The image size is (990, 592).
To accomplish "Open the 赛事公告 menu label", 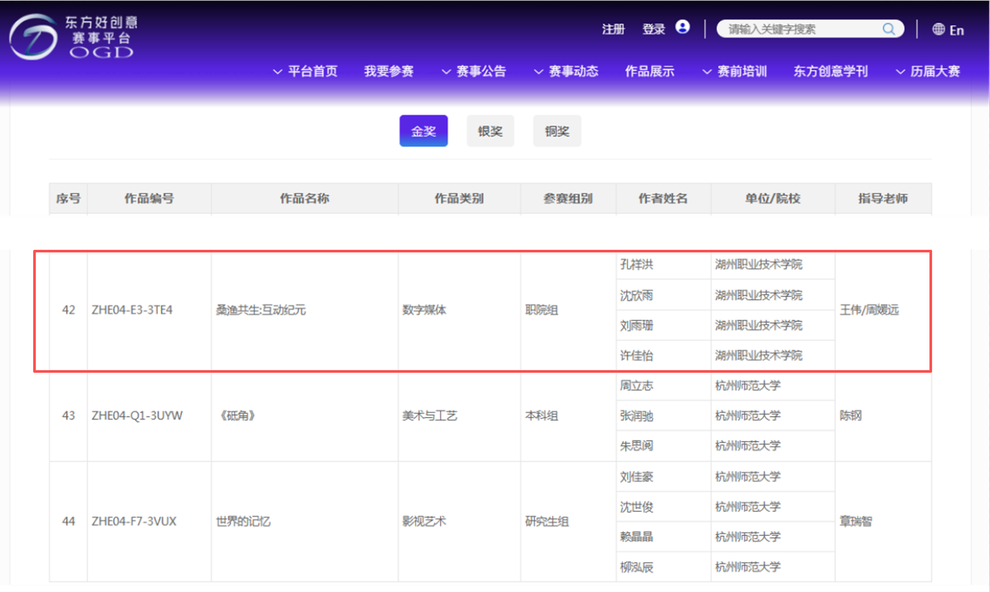I will tap(481, 71).
